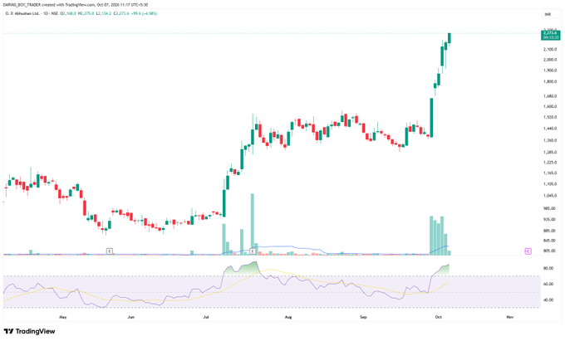Image resolution: width=565 pixels, height=341 pixels.
Task: Click the 1,165.0 price axis label
Action: pyautogui.click(x=550, y=173)
